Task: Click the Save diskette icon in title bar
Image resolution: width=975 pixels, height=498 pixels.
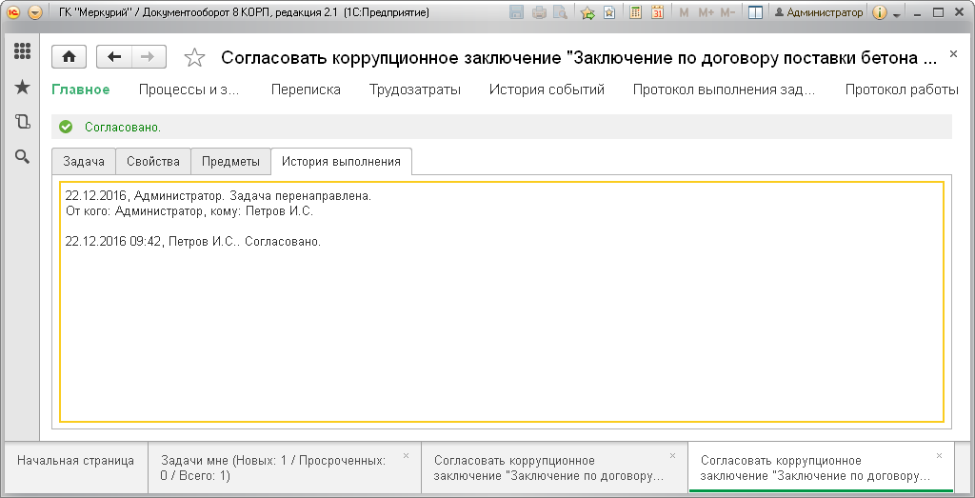Action: 516,12
